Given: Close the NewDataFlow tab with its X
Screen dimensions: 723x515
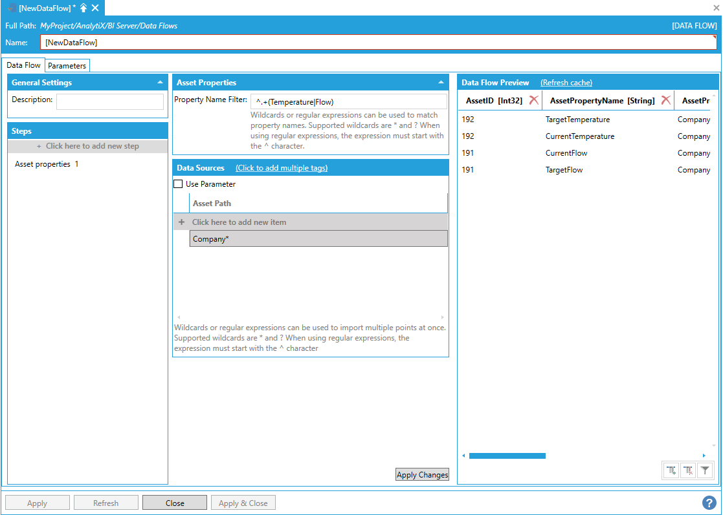Looking at the screenshot, I should (95, 8).
